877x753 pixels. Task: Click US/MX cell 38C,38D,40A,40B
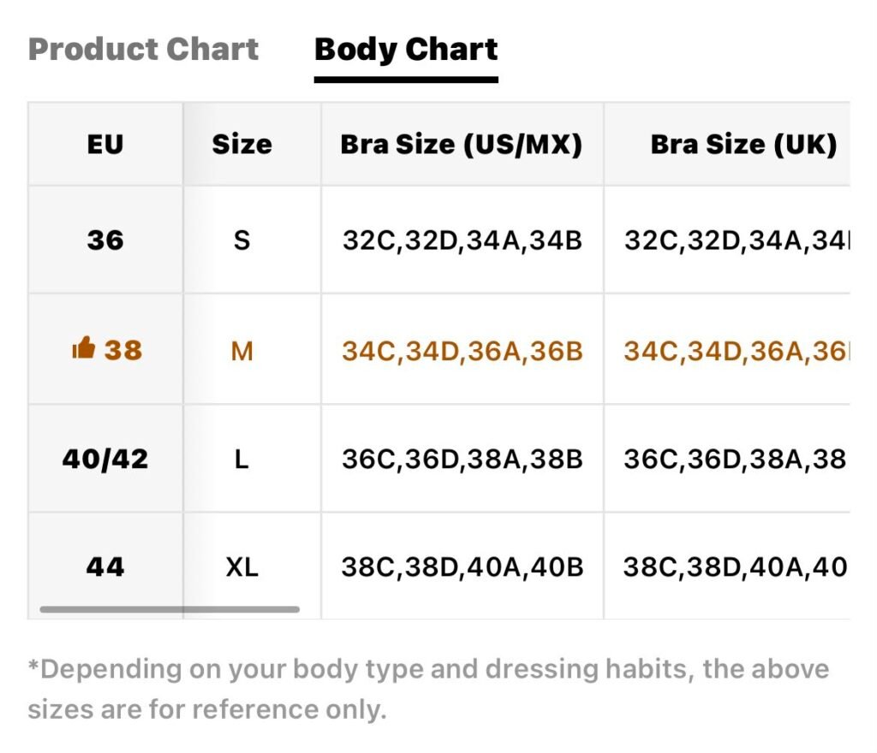(462, 567)
